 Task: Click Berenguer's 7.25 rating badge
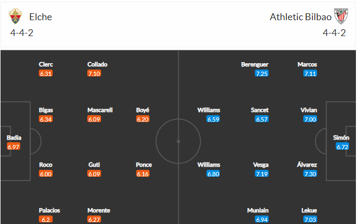pyautogui.click(x=262, y=73)
